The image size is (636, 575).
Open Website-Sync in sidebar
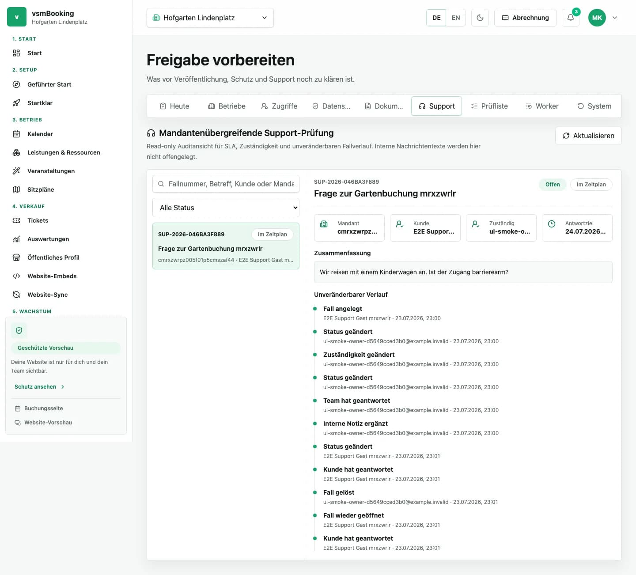pyautogui.click(x=66, y=295)
